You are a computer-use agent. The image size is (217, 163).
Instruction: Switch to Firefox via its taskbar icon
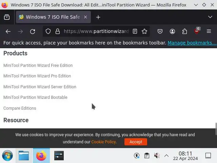pyautogui.click(x=41, y=156)
